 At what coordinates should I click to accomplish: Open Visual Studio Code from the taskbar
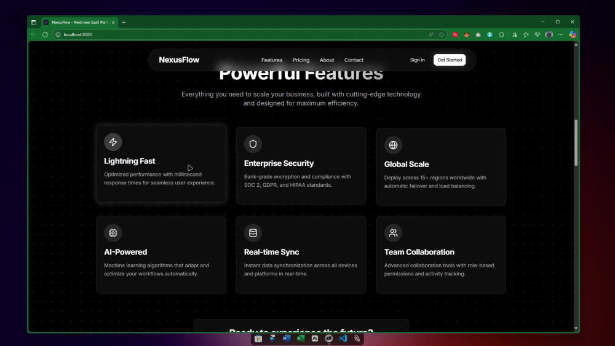[343, 338]
